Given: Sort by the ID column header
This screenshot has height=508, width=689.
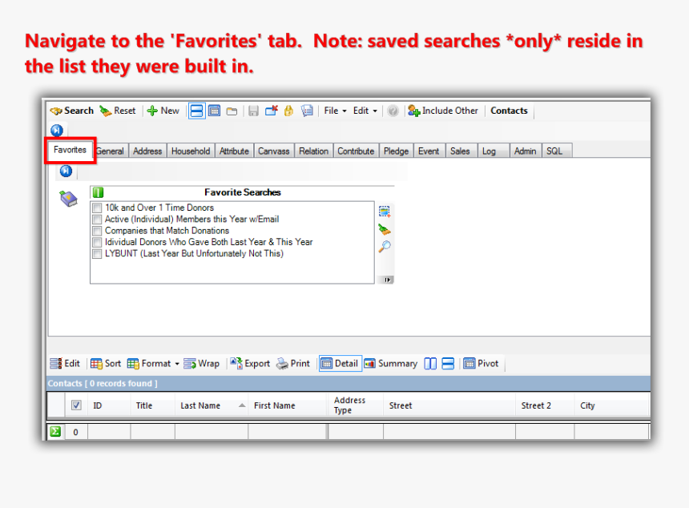Looking at the screenshot, I should [x=109, y=405].
